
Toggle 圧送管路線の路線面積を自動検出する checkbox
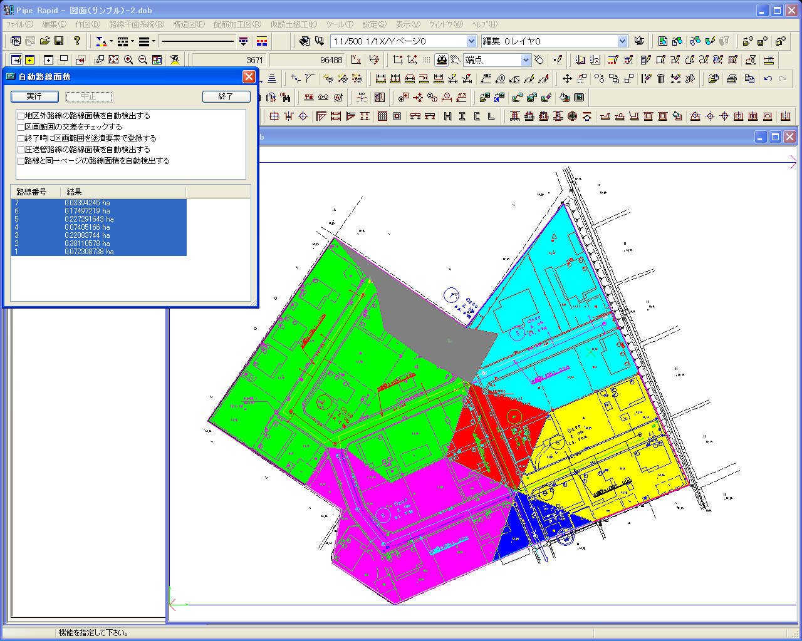coord(21,150)
